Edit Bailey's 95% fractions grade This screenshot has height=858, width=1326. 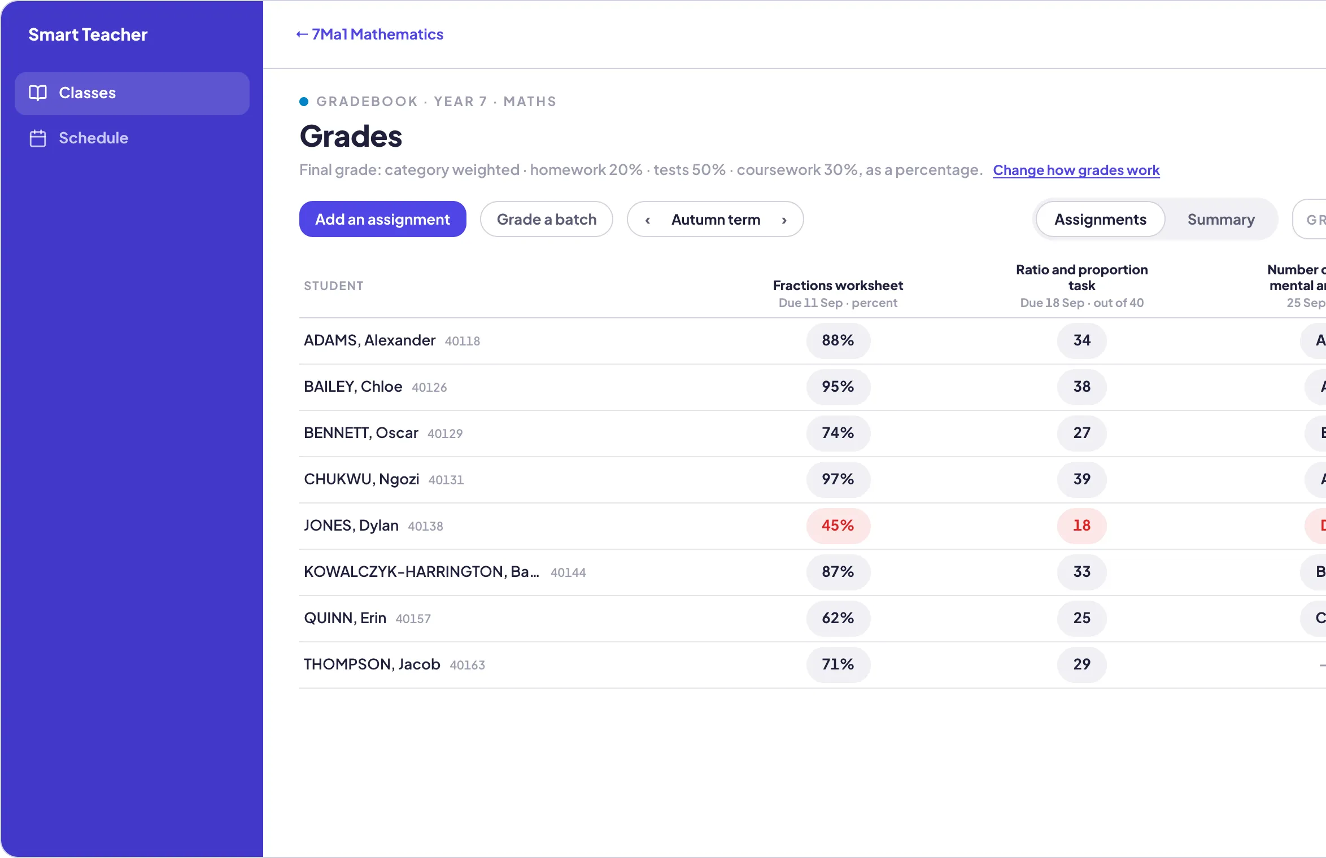[838, 387]
